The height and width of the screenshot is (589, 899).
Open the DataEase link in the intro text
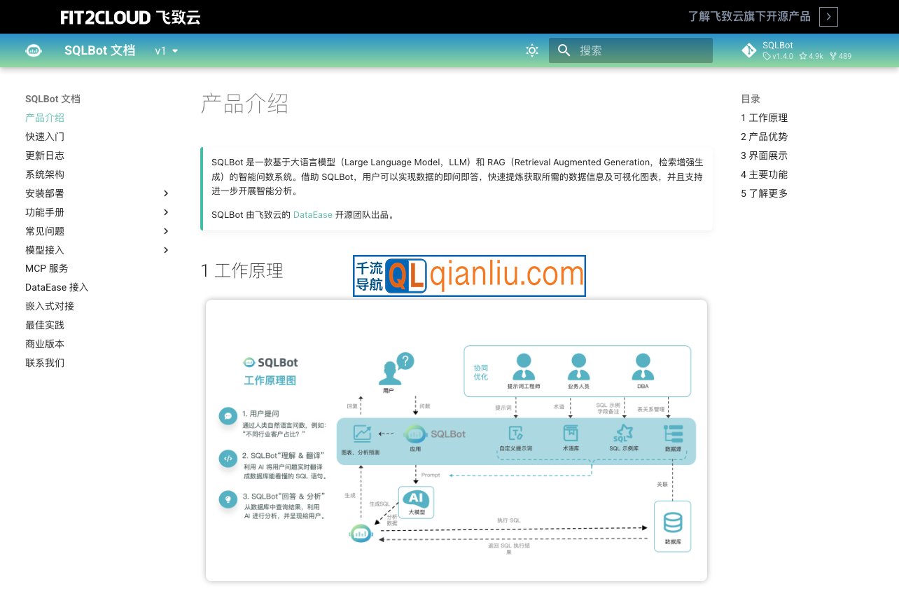tap(312, 214)
